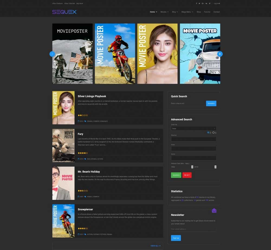Adjust the minimum release year stepper
This screenshot has height=250, width=271.
(x=192, y=167)
